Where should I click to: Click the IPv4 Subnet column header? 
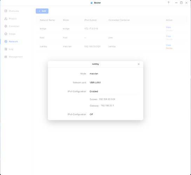90,20
